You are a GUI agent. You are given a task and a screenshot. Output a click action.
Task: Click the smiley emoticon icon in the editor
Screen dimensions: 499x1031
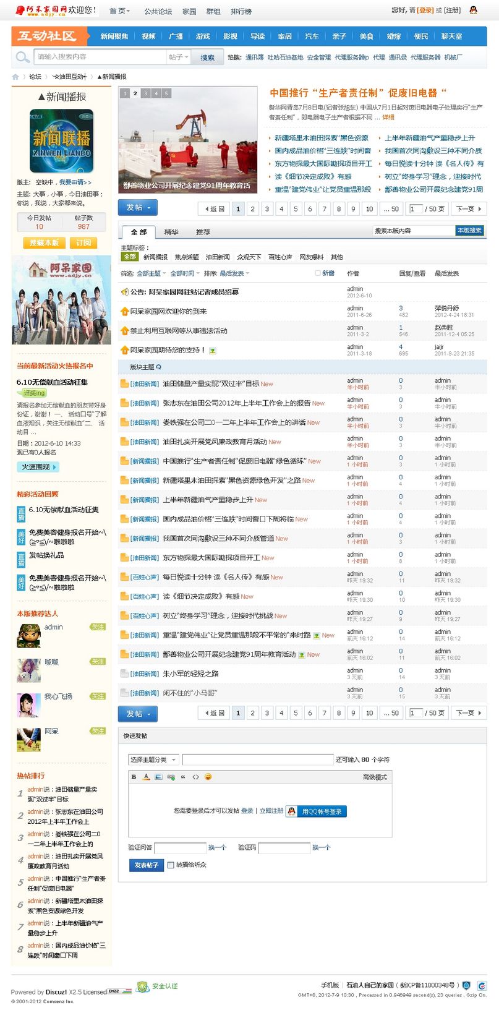click(x=208, y=777)
